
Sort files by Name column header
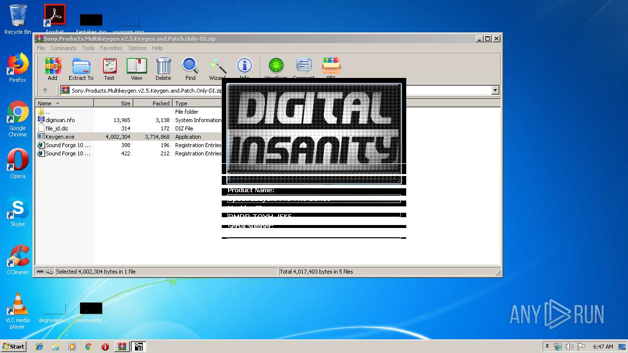point(64,103)
